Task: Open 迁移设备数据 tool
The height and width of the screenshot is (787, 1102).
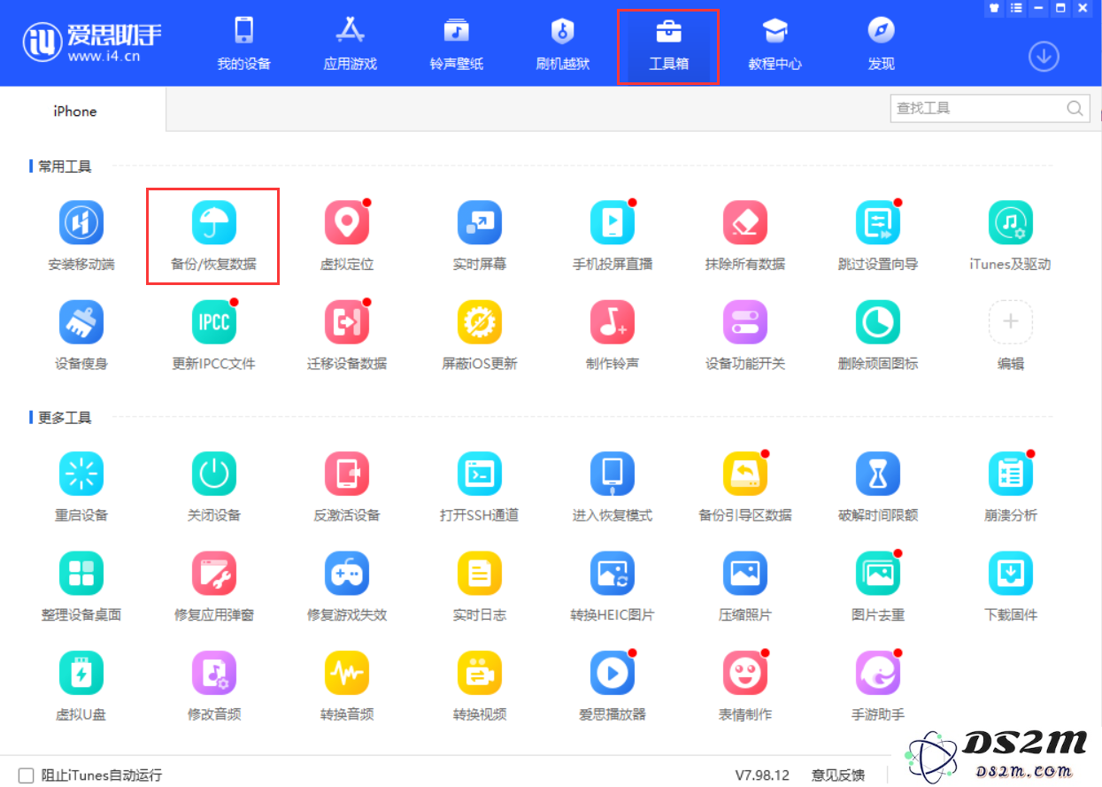Action: click(x=347, y=322)
